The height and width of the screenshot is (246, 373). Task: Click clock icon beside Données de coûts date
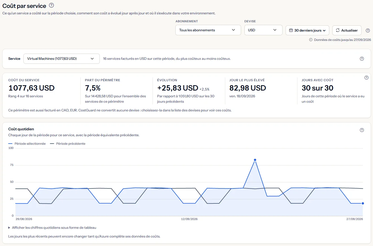coord(311,40)
